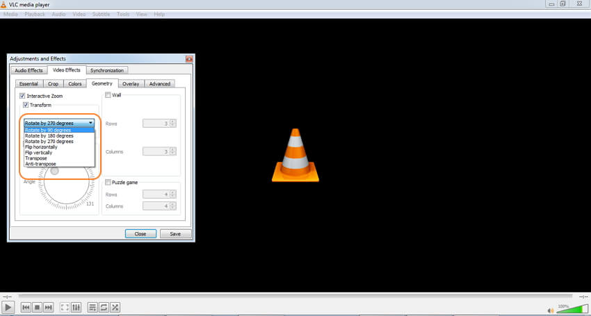
Task: Click the VLC cone logo in video area
Action: click(x=295, y=155)
